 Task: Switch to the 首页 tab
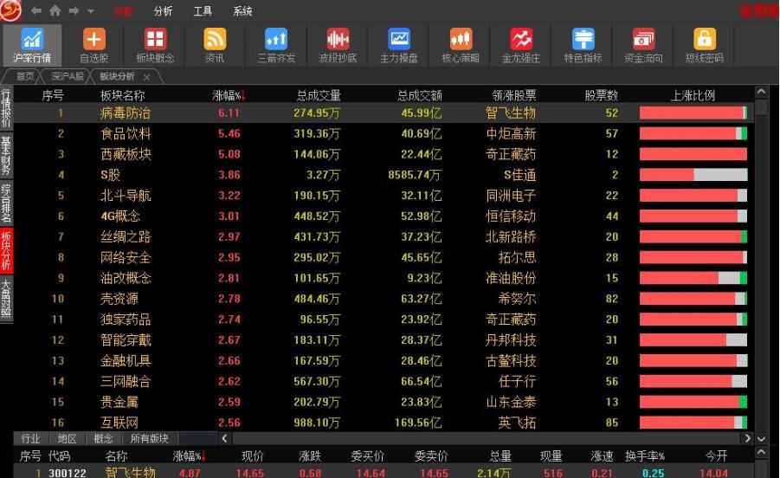tap(25, 76)
